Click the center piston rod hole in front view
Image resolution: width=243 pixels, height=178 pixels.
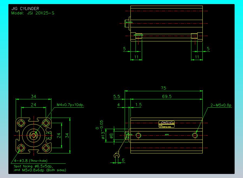(x=34, y=135)
